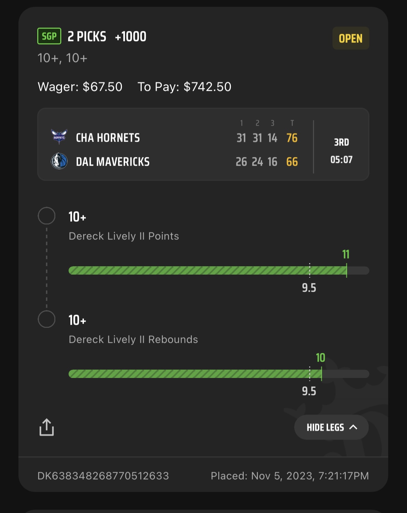The height and width of the screenshot is (513, 407).
Task: Click the Dereck Lively II Points label
Action: point(124,236)
